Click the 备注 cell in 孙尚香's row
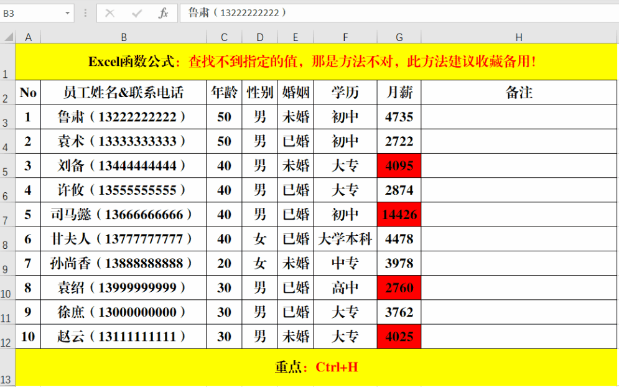This screenshot has height=387, width=619. click(x=519, y=263)
